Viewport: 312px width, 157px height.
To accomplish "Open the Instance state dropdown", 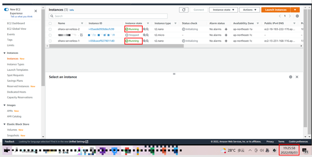I will coord(223,10).
